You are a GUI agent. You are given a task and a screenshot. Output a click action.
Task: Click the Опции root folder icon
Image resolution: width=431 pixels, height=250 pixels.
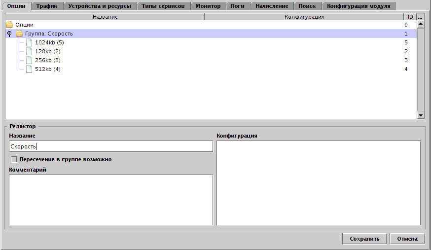point(9,25)
